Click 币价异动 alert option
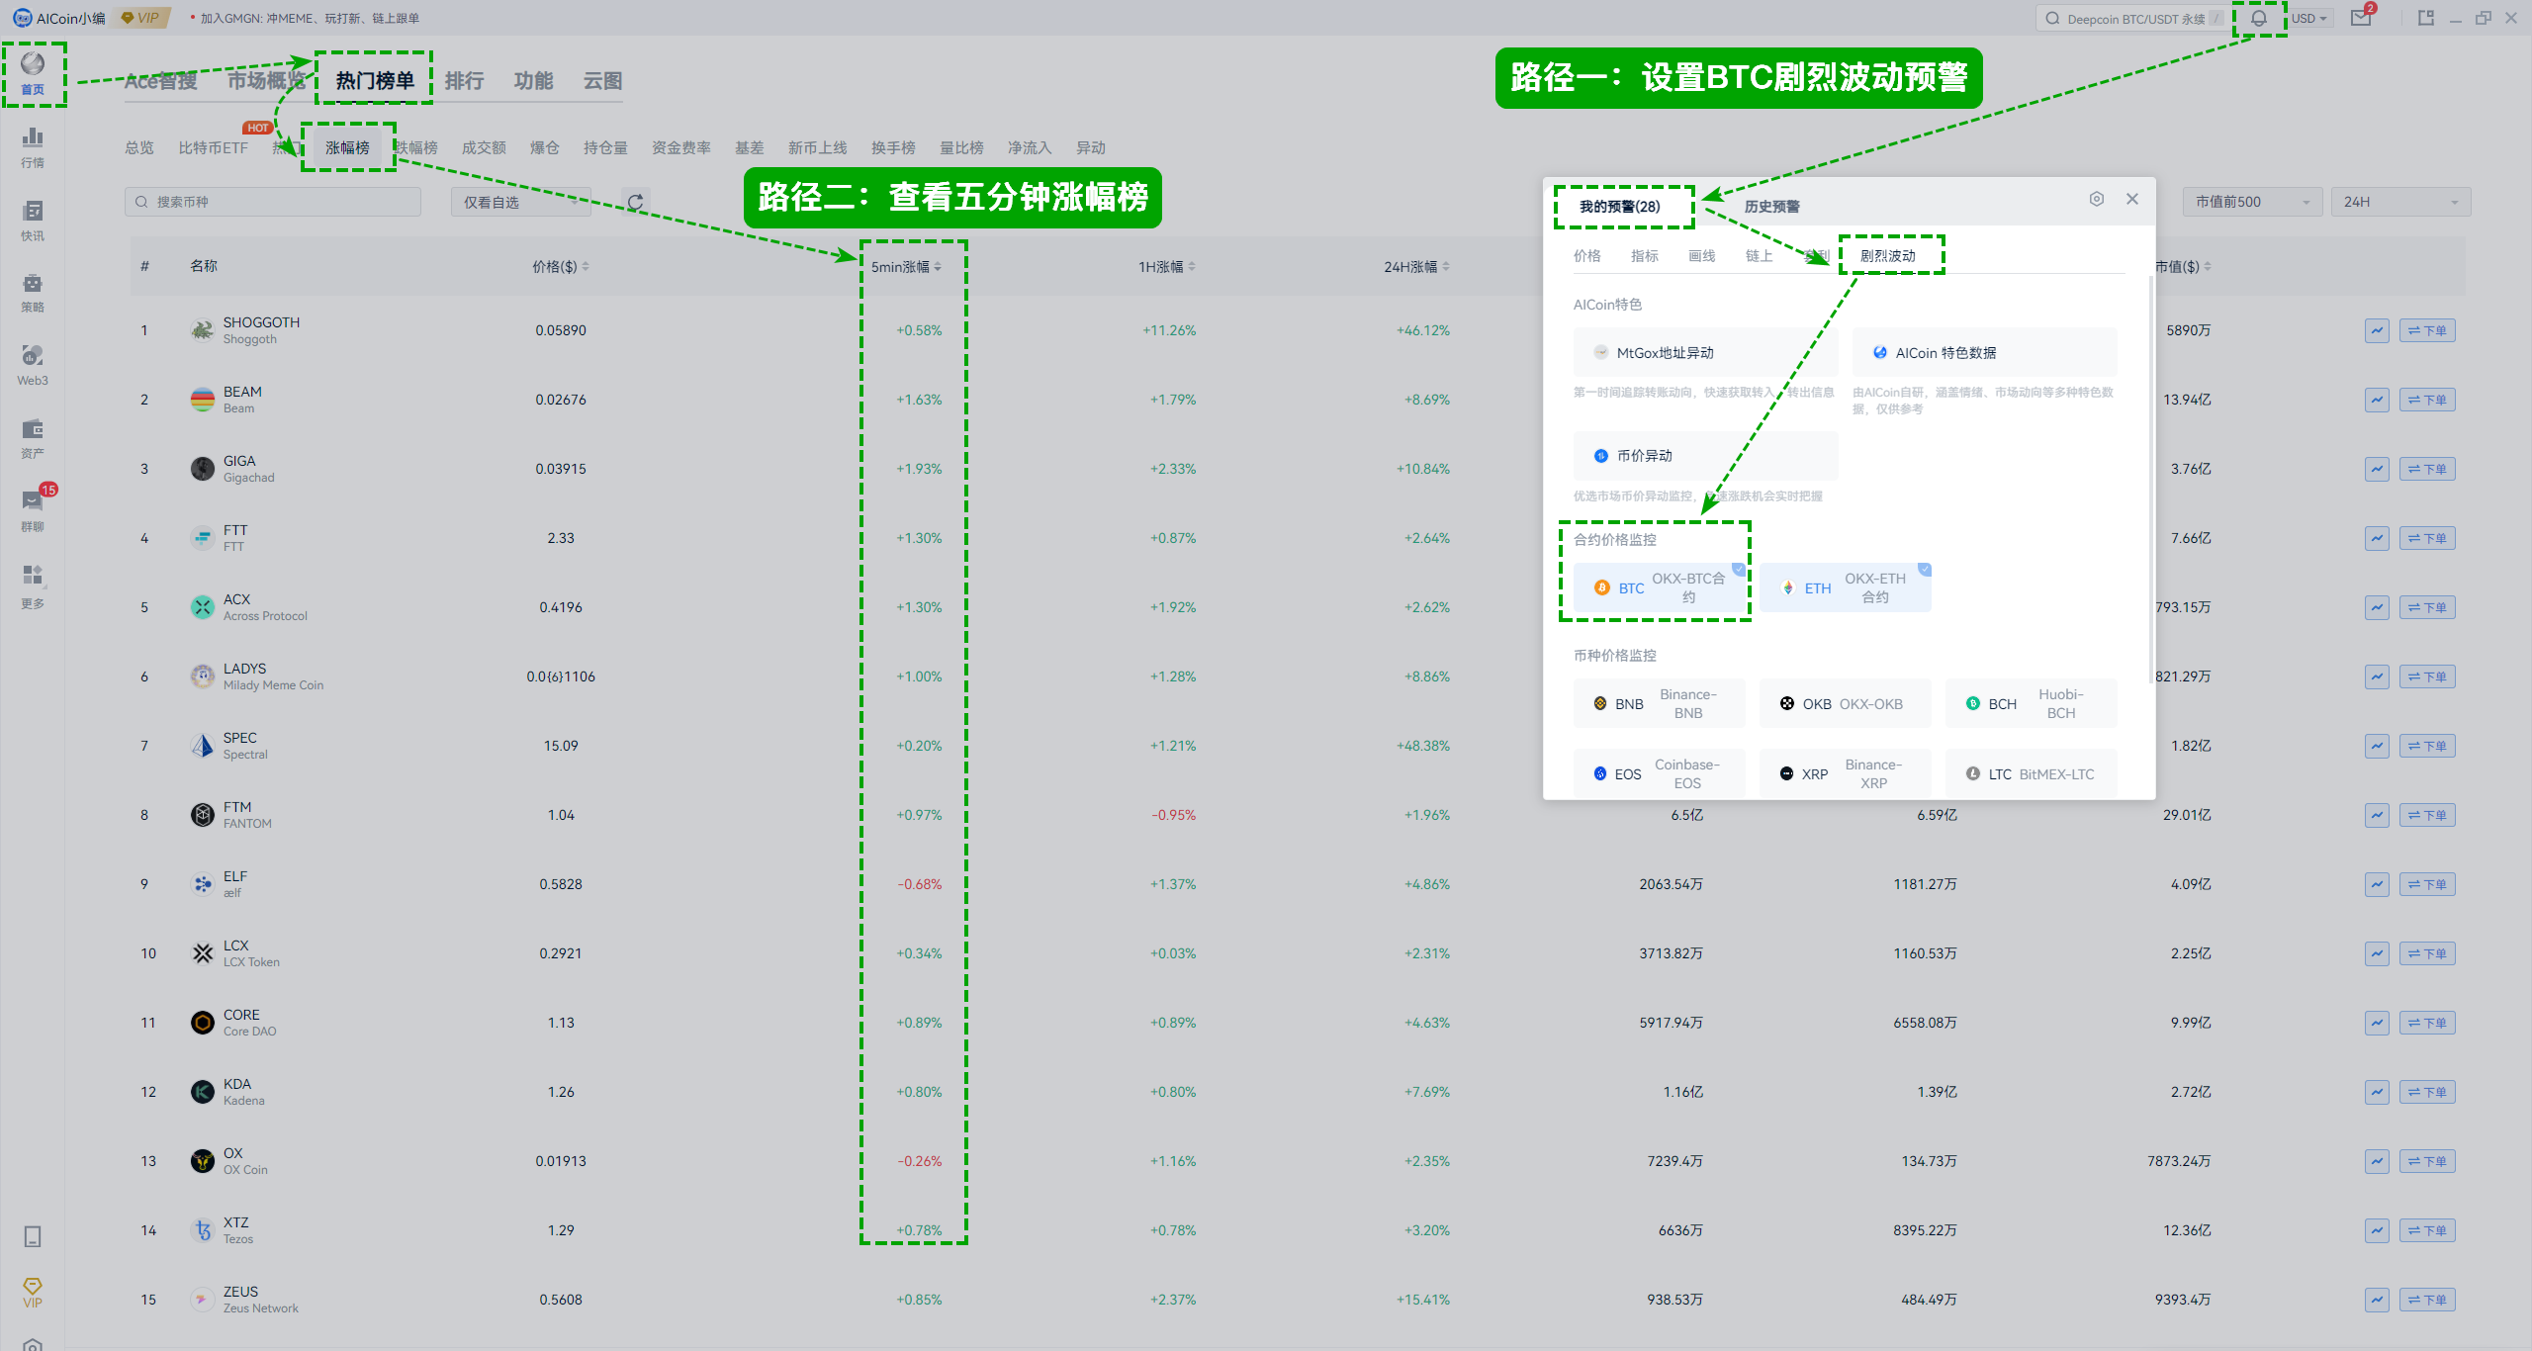2532x1351 pixels. pos(1705,456)
